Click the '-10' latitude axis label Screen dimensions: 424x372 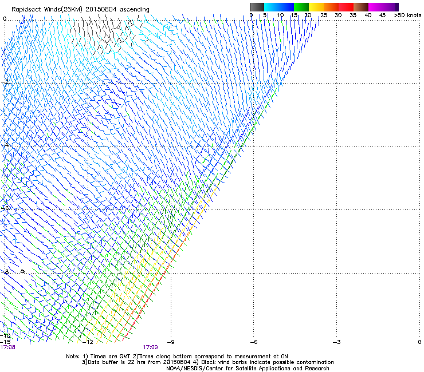5,336
